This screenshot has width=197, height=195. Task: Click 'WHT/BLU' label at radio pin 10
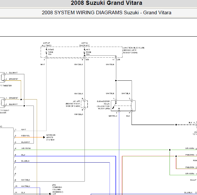[x=26, y=186]
